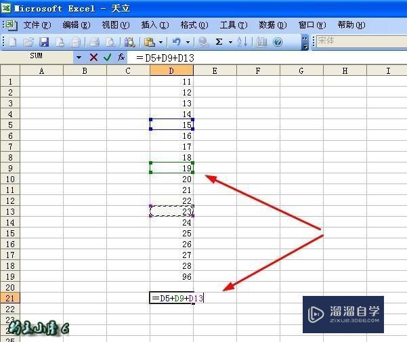The width and height of the screenshot is (407, 342).
Task: Select column header H
Action: [345, 70]
